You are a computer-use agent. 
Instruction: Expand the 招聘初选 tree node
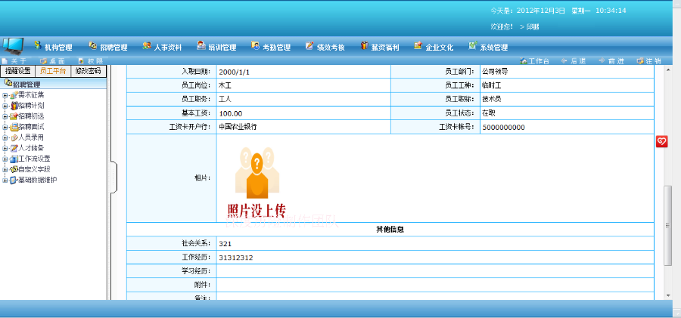point(5,116)
